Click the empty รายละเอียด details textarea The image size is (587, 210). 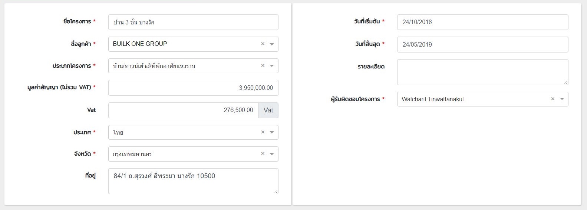click(482, 72)
